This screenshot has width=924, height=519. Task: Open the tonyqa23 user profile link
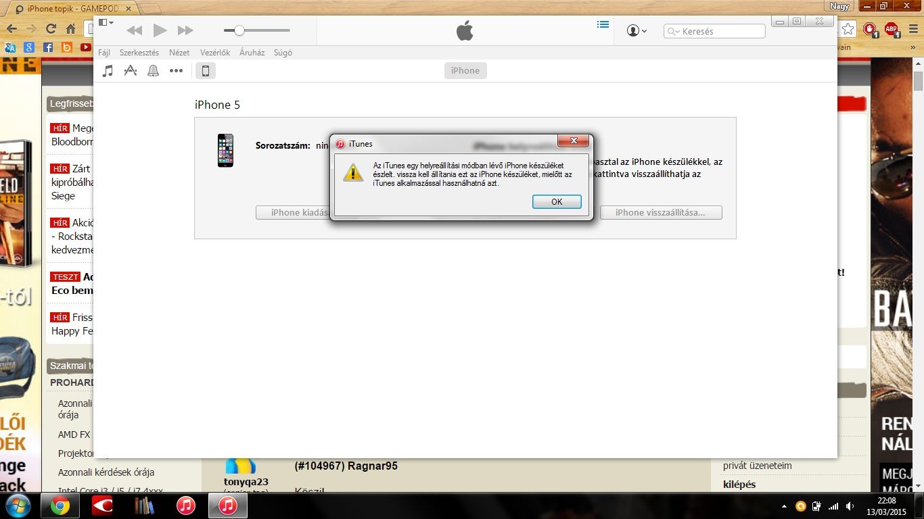(x=246, y=482)
